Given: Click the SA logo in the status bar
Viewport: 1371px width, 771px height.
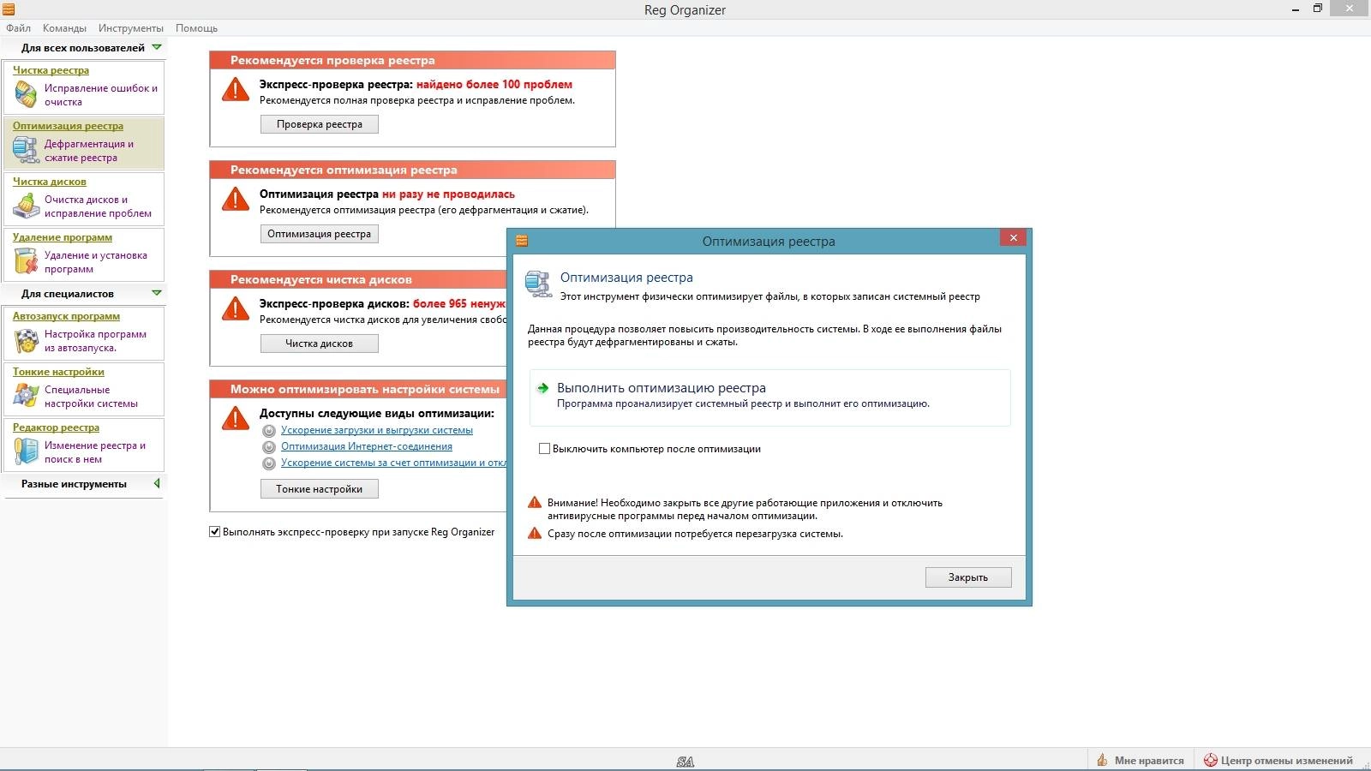Looking at the screenshot, I should click(685, 761).
